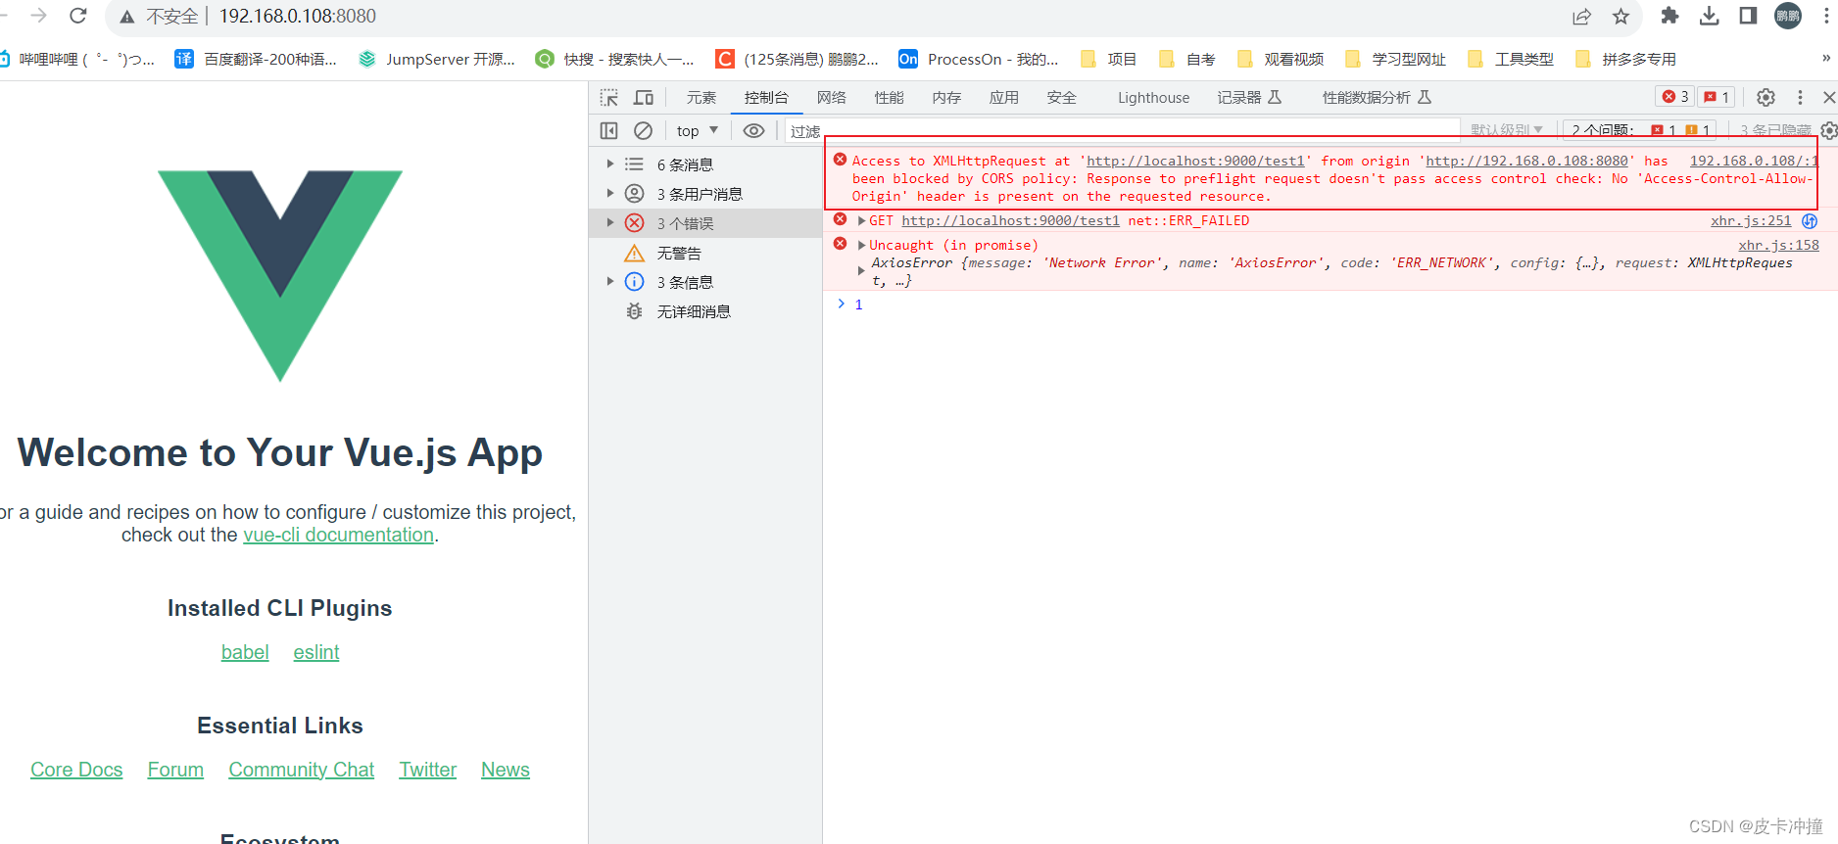1838x844 pixels.
Task: Select the no warnings (无警告) row
Action: coord(705,253)
